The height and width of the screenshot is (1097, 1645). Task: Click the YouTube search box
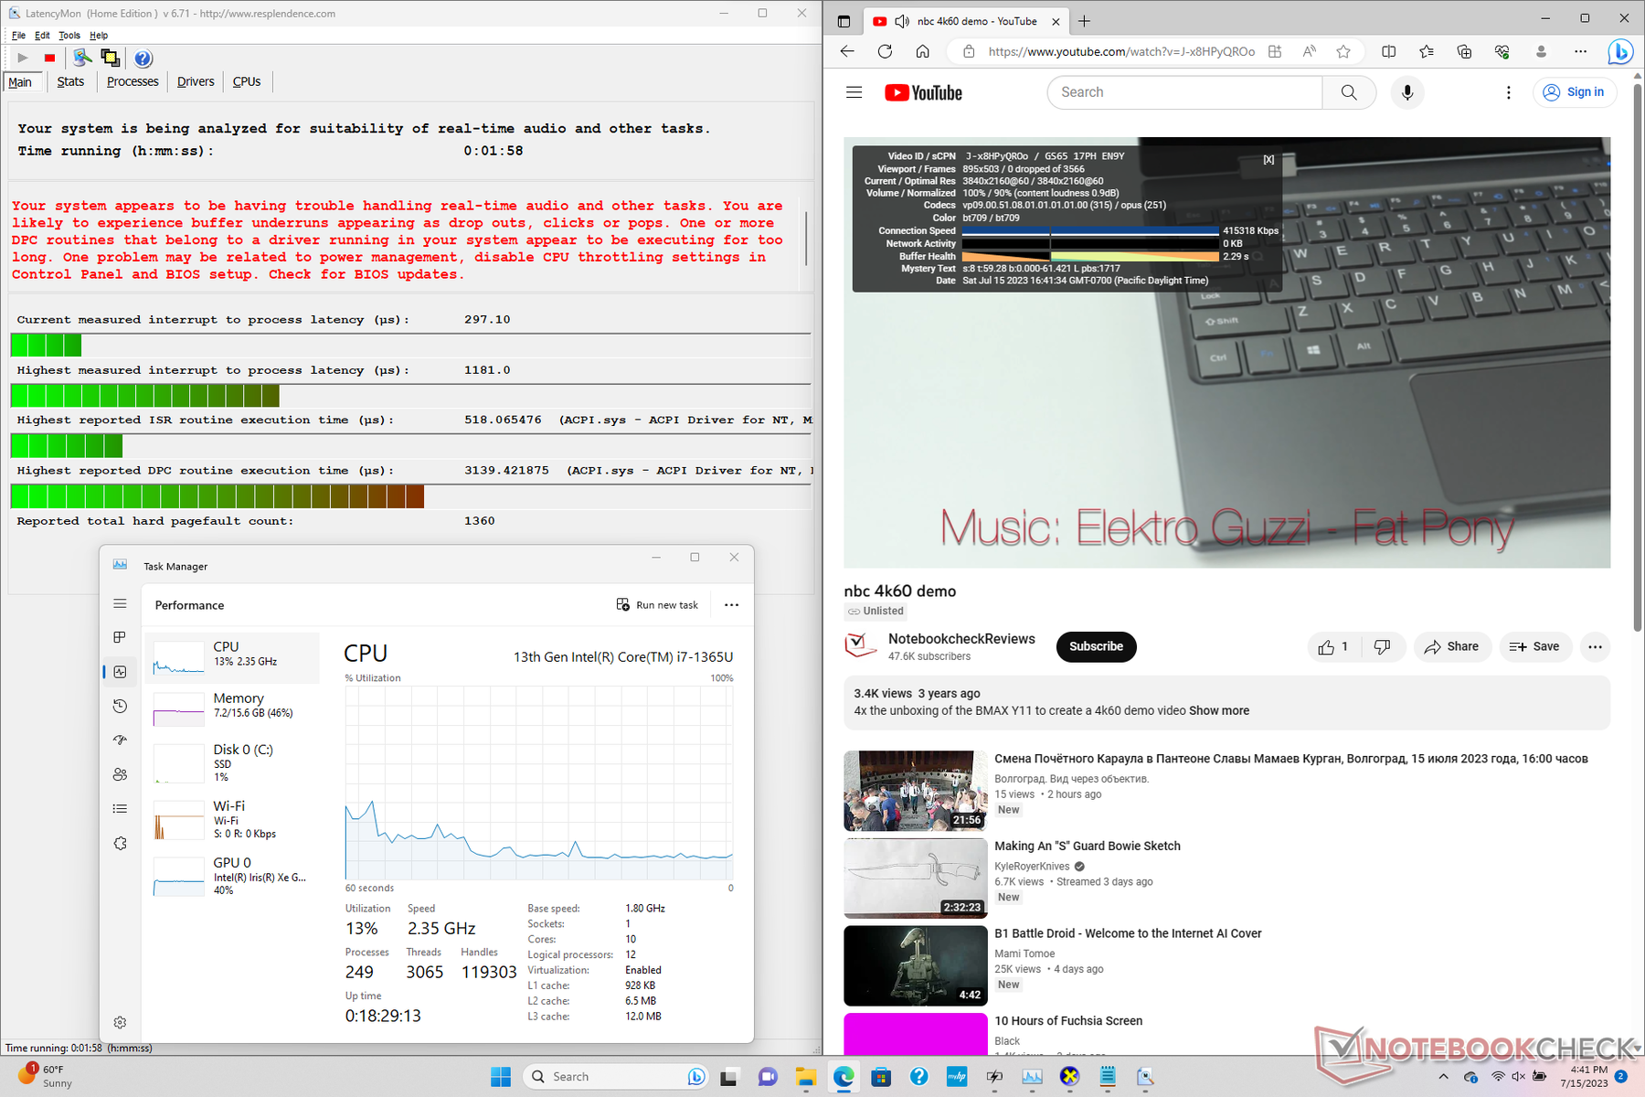coord(1184,92)
